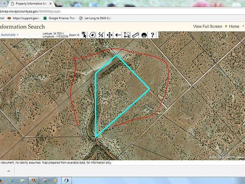Viewport: 245px width, 184px height.
Task: Go to the Home link
Action: (x=234, y=26)
